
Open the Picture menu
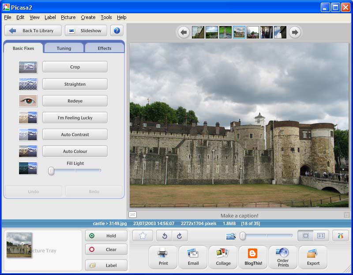[x=68, y=17]
